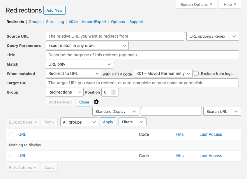Viewport: 247px width, 179px height.
Task: Focus the Title input field
Action: click(142, 55)
